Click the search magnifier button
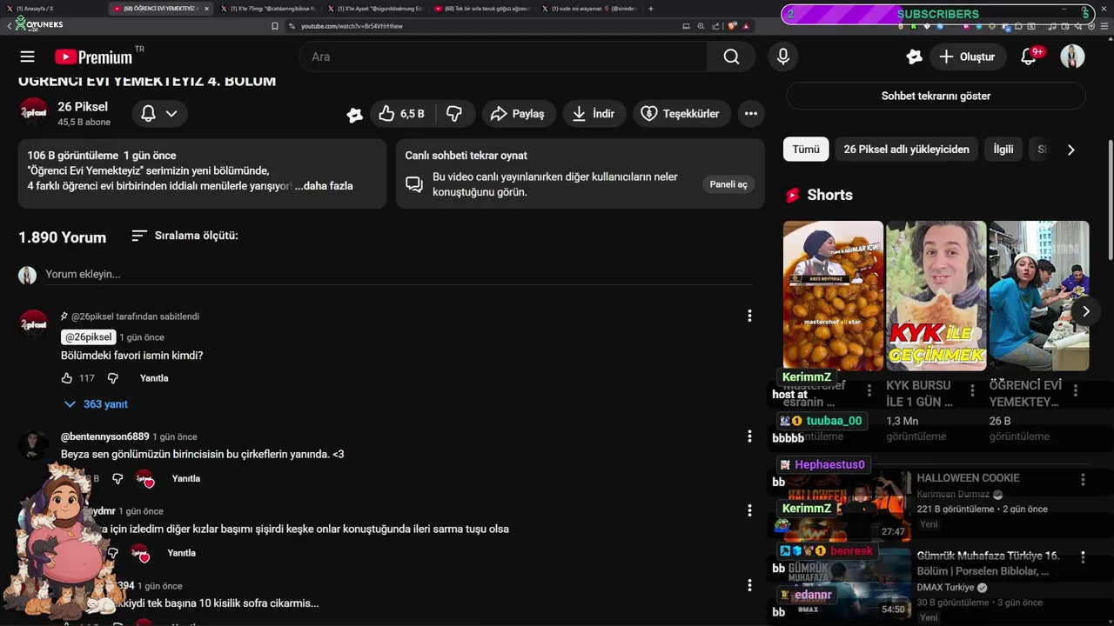The image size is (1114, 626). click(x=731, y=57)
